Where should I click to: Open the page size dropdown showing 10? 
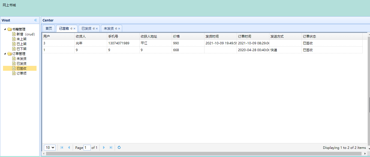coord(50,147)
